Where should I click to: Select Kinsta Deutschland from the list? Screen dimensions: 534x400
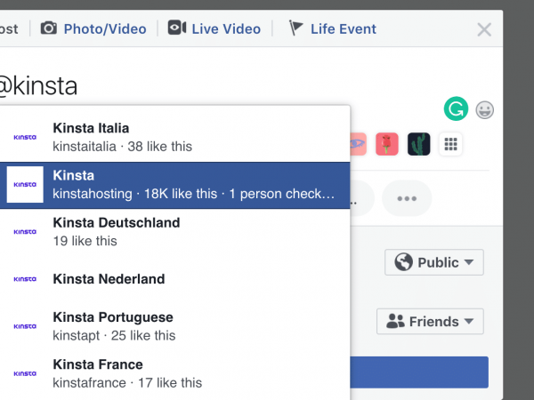point(174,231)
